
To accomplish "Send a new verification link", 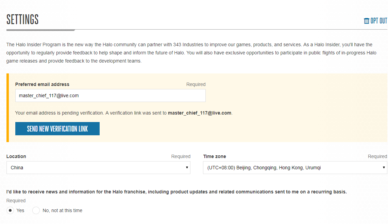I will point(57,128).
